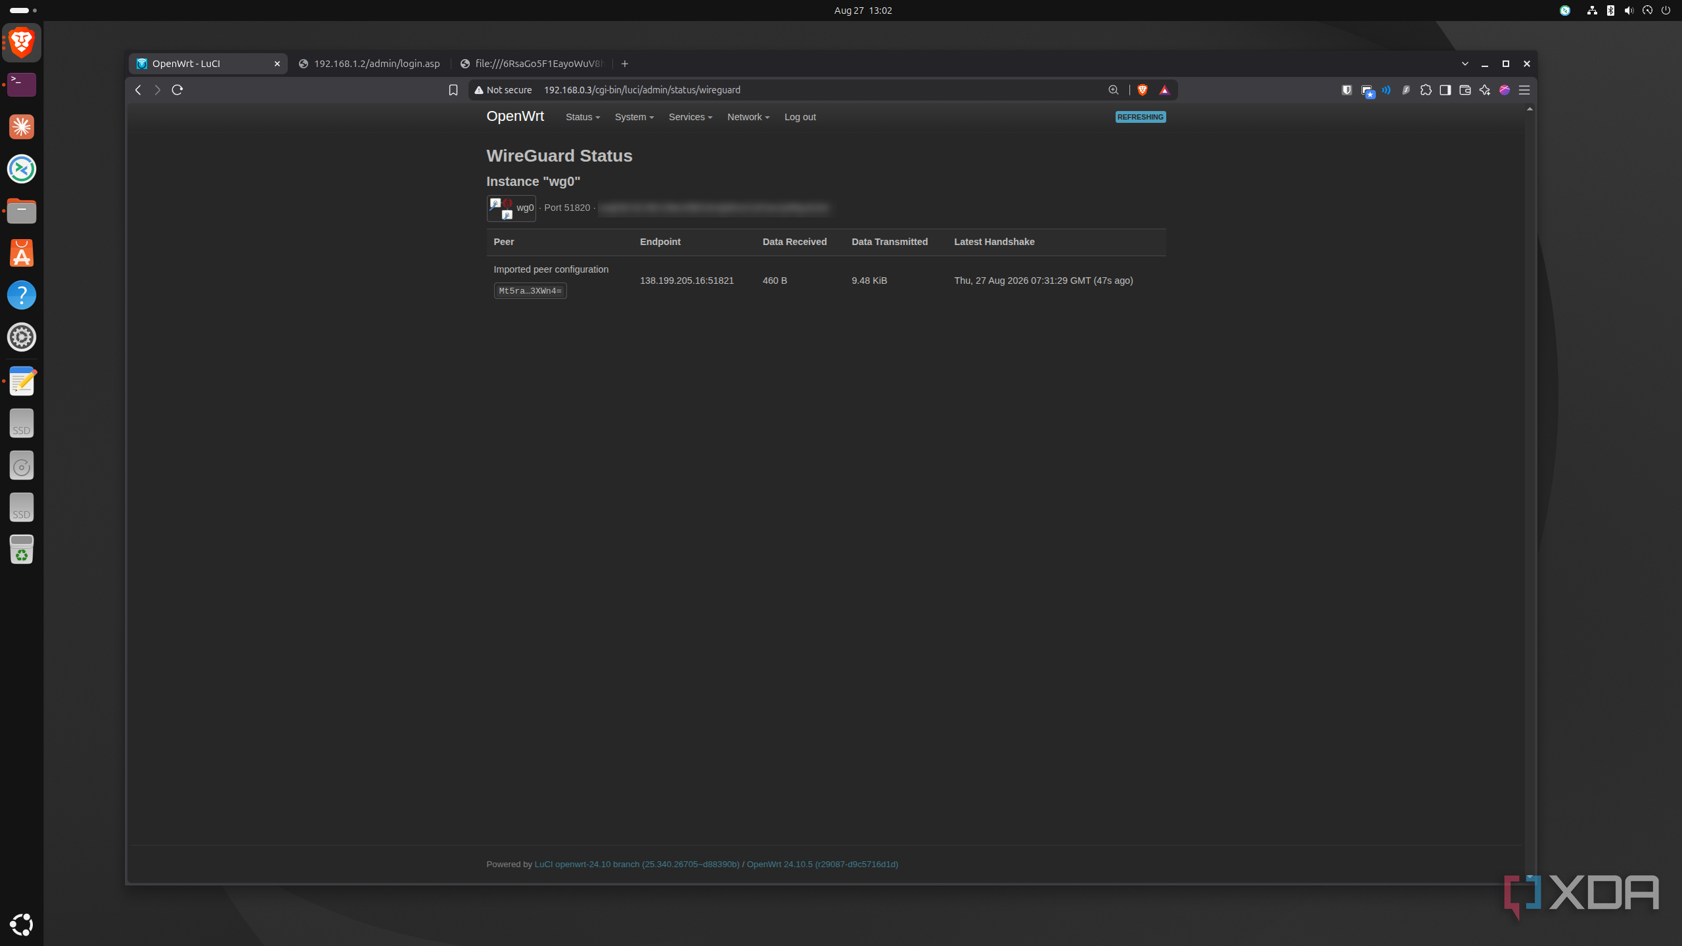Open the volume indicator in top bar

tap(1629, 11)
